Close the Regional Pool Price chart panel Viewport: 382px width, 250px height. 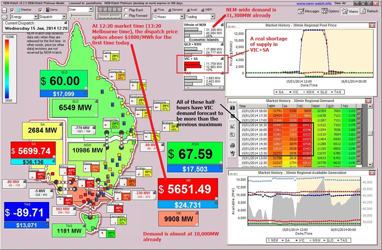point(369,25)
